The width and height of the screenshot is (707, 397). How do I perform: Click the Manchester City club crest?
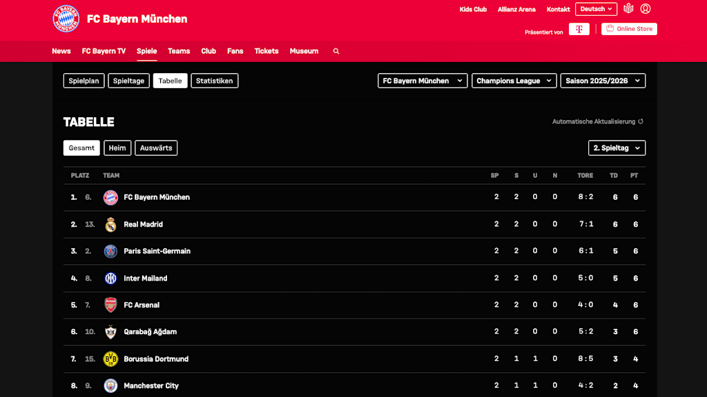(x=110, y=386)
